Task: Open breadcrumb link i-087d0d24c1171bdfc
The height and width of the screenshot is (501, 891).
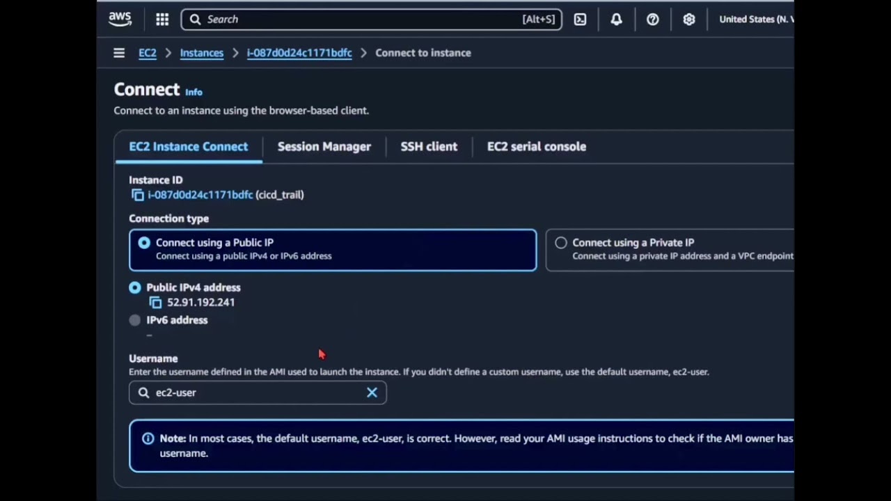Action: pyautogui.click(x=299, y=53)
